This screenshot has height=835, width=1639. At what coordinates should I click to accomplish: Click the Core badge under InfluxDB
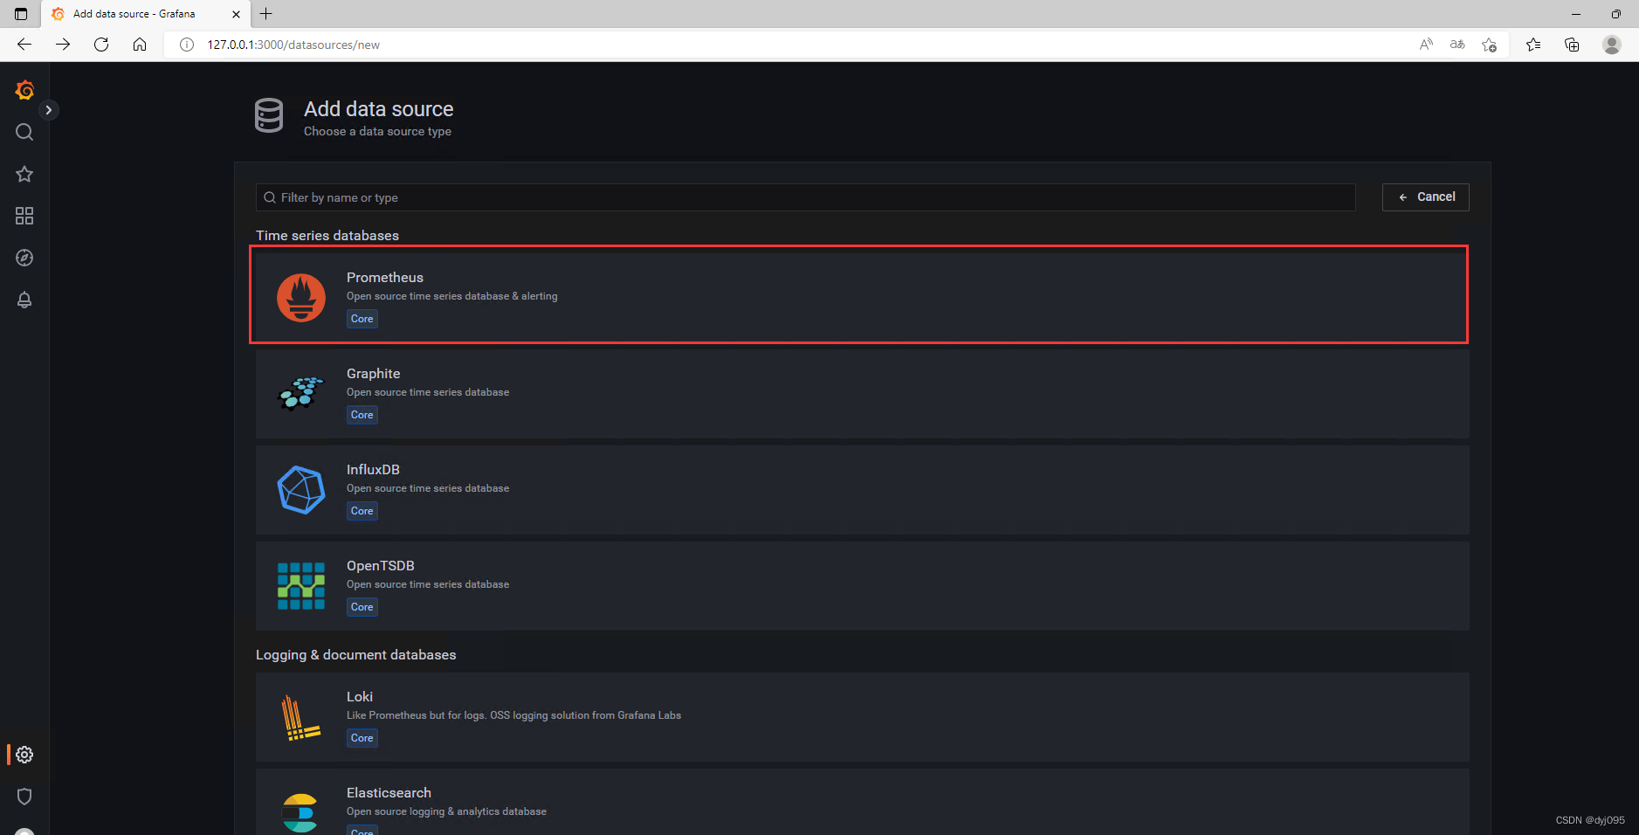click(362, 511)
